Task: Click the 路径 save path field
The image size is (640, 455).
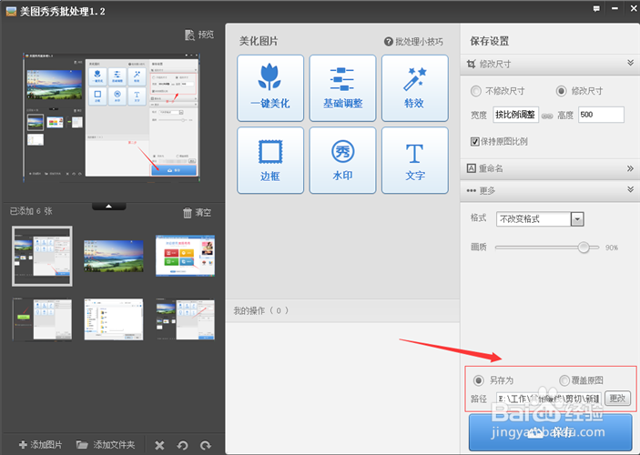Action: click(x=549, y=399)
